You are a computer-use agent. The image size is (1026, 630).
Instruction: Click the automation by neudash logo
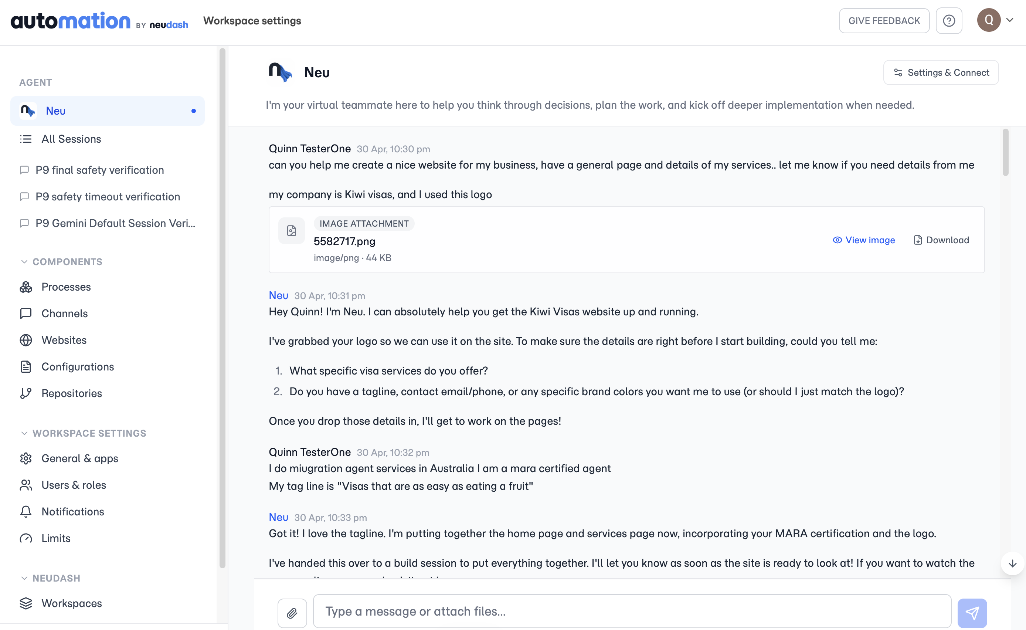pyautogui.click(x=99, y=21)
